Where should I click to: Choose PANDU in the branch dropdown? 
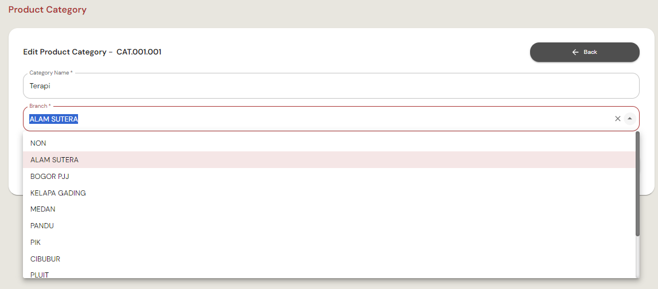click(42, 226)
